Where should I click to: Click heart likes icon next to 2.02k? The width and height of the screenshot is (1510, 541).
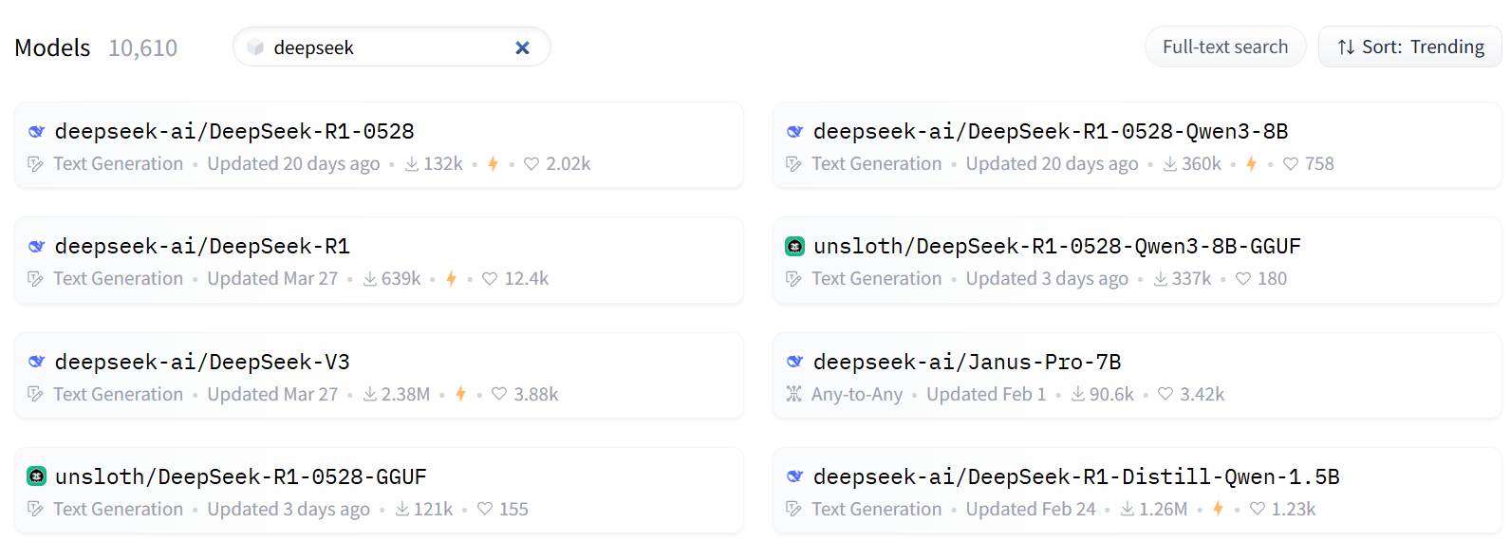[531, 164]
